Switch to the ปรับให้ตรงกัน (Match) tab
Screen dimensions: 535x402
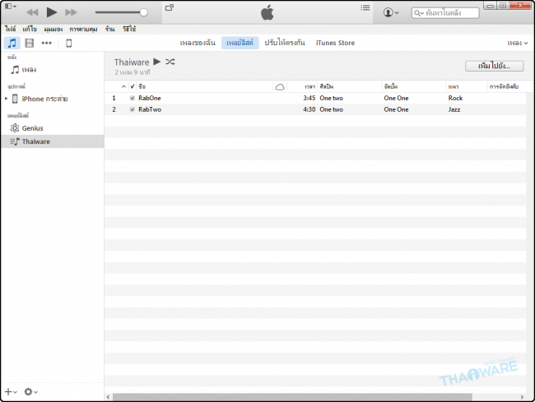pyautogui.click(x=285, y=43)
